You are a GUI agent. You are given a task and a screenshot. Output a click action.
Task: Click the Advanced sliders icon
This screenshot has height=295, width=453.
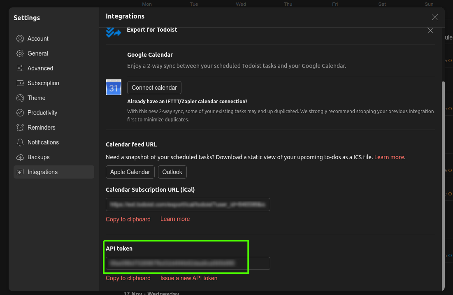point(20,68)
